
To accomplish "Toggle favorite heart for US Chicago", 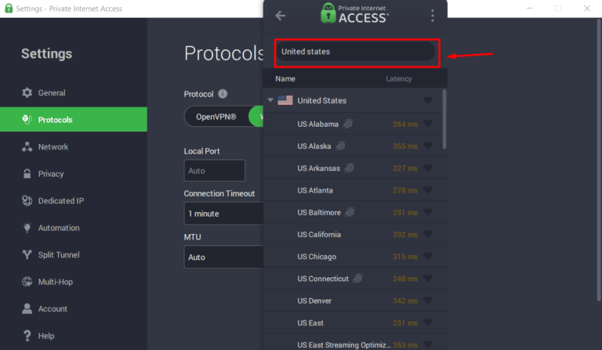I will click(427, 257).
